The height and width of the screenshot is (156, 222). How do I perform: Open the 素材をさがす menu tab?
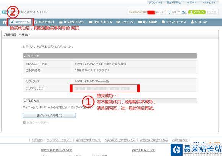click(x=44, y=22)
